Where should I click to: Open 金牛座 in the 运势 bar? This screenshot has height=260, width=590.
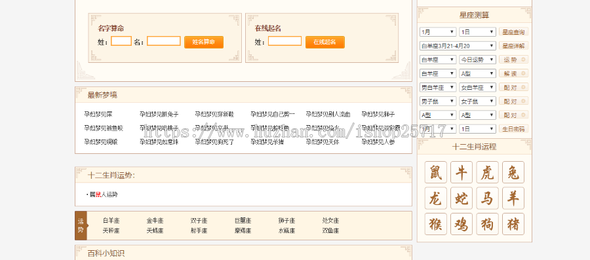(155, 221)
